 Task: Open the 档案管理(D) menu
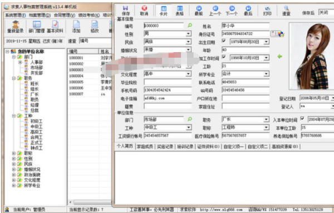(x=40, y=16)
